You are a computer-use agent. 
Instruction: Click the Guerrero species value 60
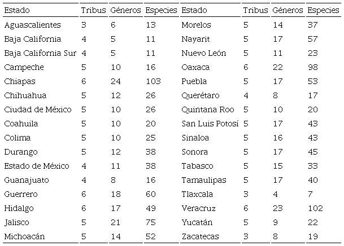pos(150,195)
